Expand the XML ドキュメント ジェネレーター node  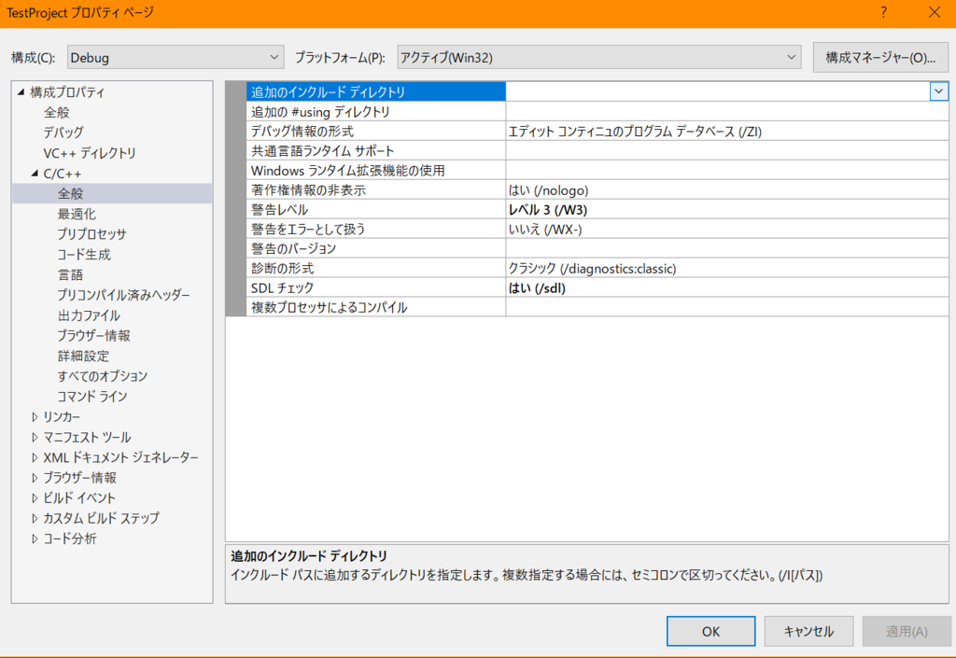35,457
